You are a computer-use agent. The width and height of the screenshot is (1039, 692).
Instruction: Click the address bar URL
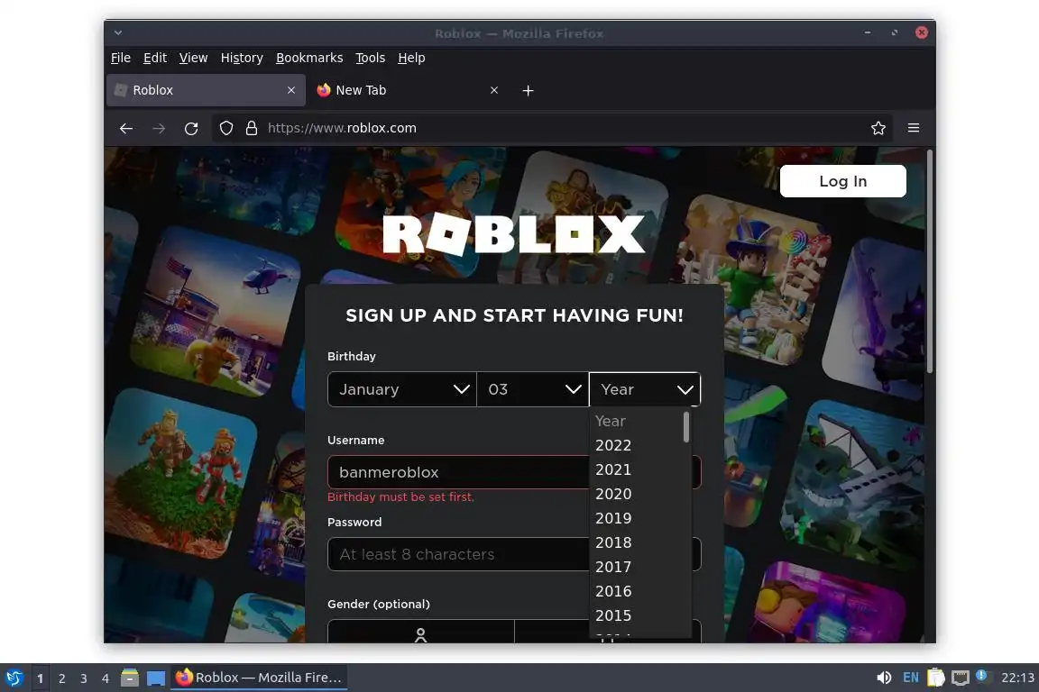pos(342,128)
